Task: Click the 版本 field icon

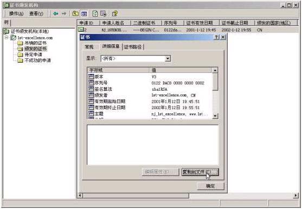Action: pyautogui.click(x=91, y=77)
